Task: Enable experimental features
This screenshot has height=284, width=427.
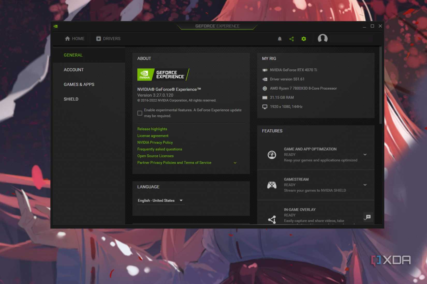Action: pyautogui.click(x=140, y=113)
